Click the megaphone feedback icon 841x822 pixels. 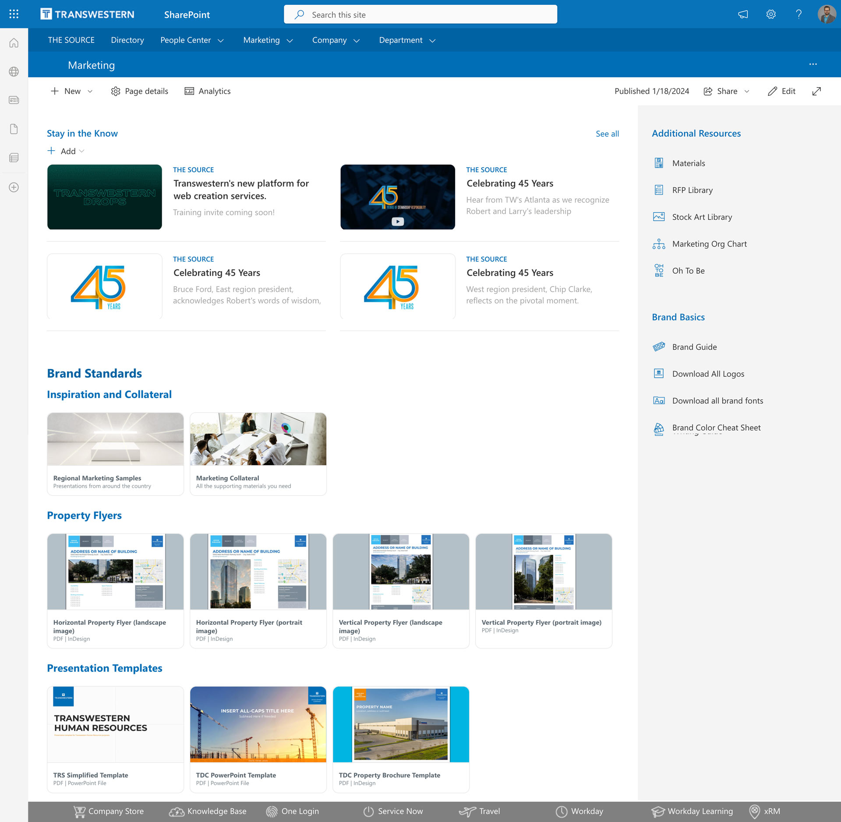pyautogui.click(x=743, y=14)
